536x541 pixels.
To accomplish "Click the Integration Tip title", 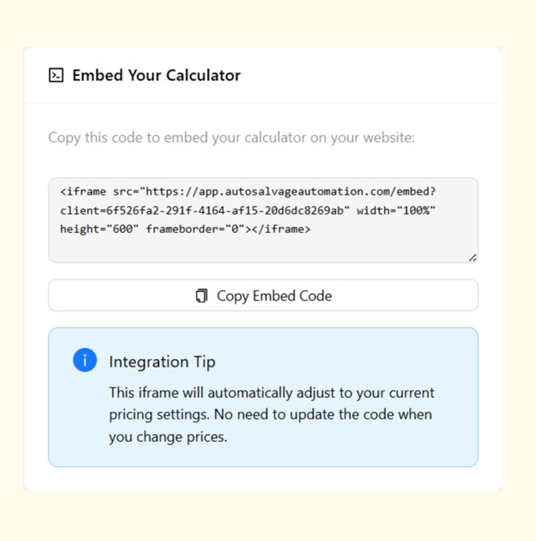I will (162, 362).
